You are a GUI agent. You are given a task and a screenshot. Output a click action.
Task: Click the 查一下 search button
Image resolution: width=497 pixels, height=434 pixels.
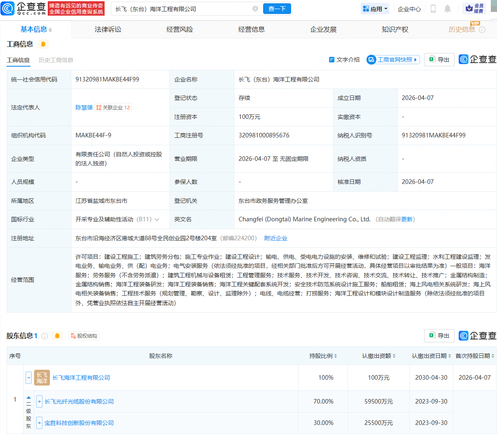[277, 9]
